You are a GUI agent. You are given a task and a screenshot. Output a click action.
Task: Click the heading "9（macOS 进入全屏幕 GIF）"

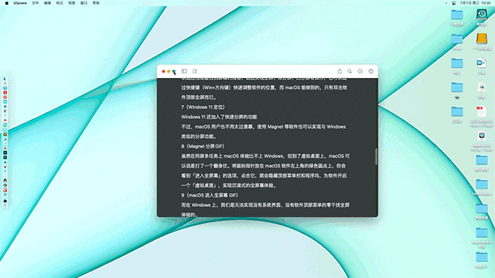[210, 195]
